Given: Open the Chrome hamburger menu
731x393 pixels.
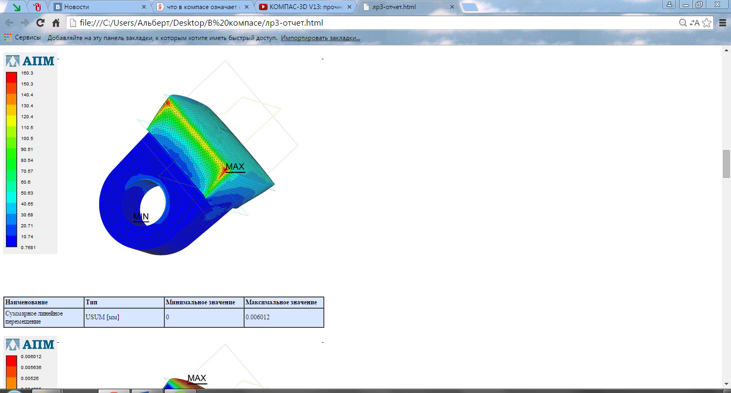Looking at the screenshot, I should click(722, 23).
